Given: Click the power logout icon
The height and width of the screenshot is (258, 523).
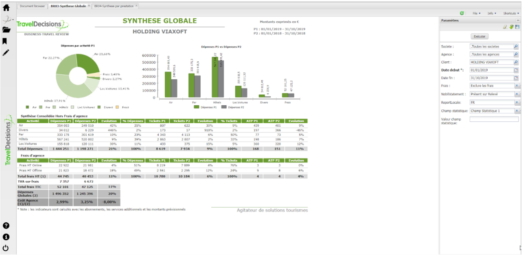Looking at the screenshot, I should [x=6, y=248].
